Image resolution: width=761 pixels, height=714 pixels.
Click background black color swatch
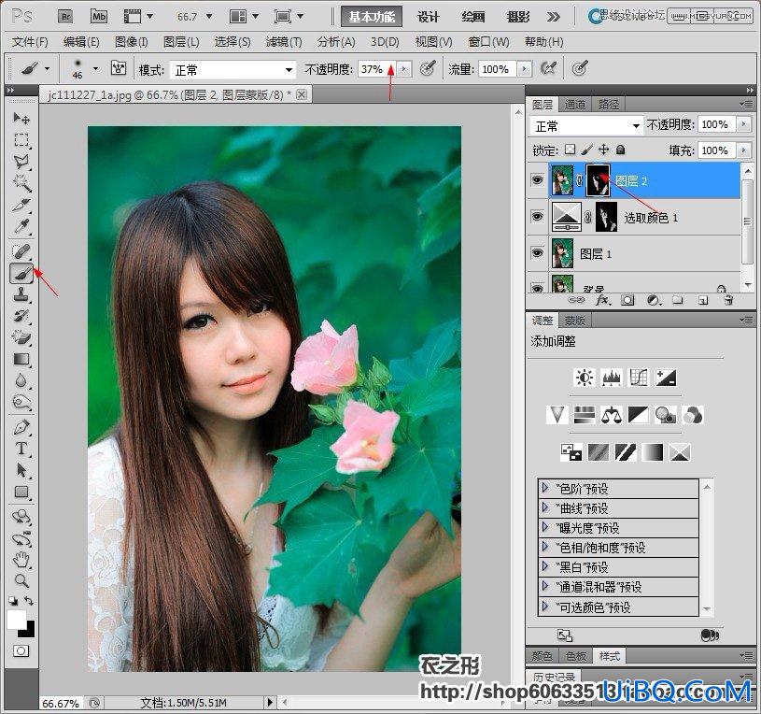pyautogui.click(x=28, y=631)
